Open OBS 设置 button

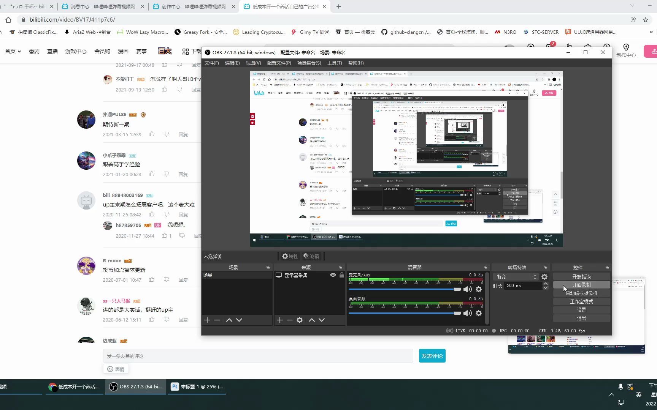coord(581,310)
